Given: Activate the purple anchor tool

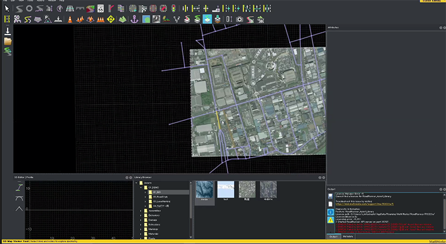Looking at the screenshot, I should pyautogui.click(x=134, y=19).
